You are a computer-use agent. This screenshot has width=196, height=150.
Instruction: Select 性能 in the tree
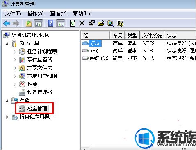(x=32, y=84)
